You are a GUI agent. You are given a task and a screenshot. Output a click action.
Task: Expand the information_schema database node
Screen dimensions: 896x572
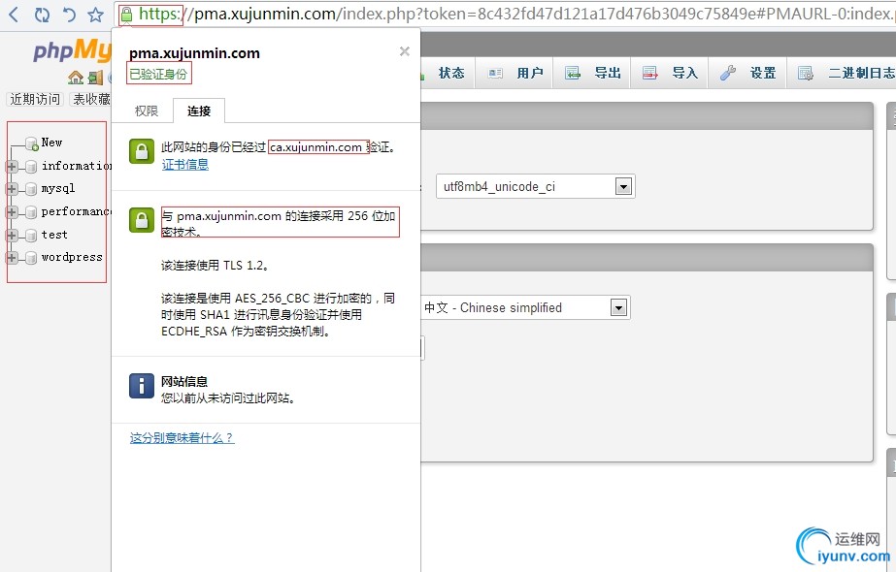(12, 166)
